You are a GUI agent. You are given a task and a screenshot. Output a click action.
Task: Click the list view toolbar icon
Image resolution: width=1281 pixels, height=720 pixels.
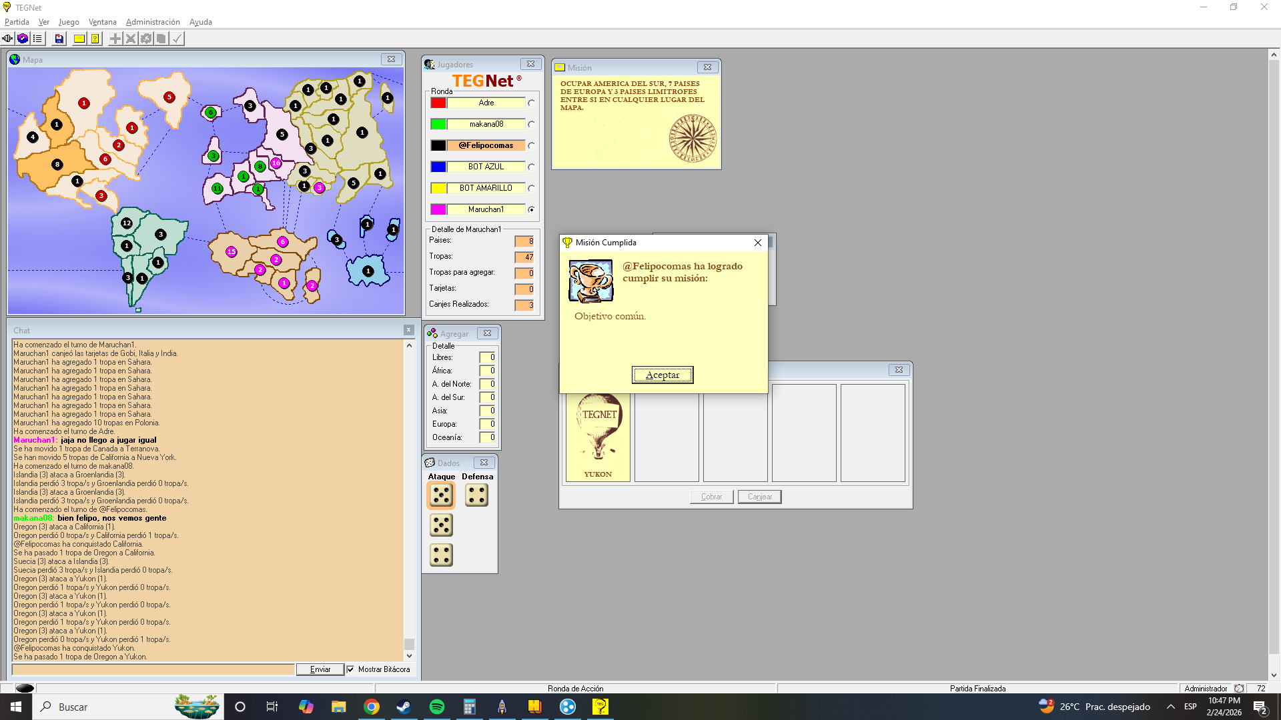point(37,39)
